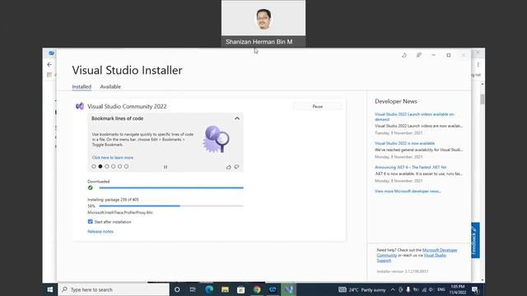
Task: Click Microsoft.IntelliTrace.ProfilerProxy.Msi package text
Action: 120,213
